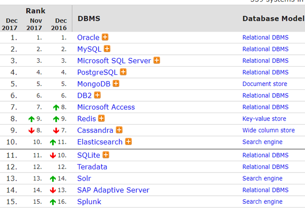This screenshot has width=305, height=208.
Task: Click Search engine in the Splunk row
Action: [x=262, y=202]
